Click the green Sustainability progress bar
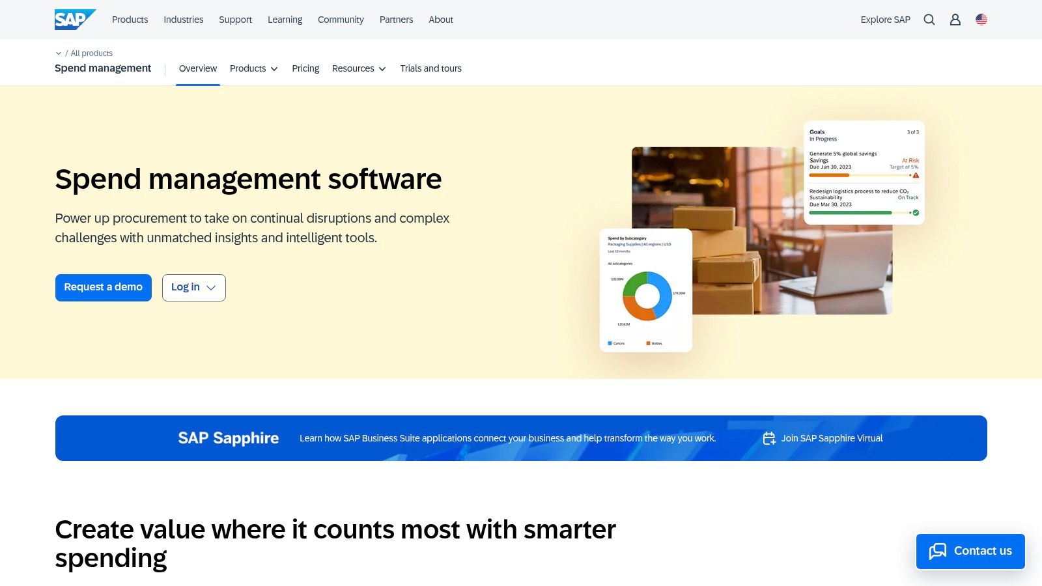The width and height of the screenshot is (1042, 586). (851, 213)
